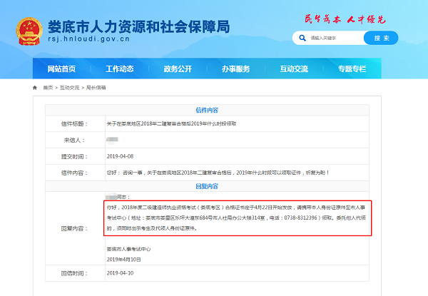
Task: Click the letter body text starting 您好
Action: [x=218, y=173]
